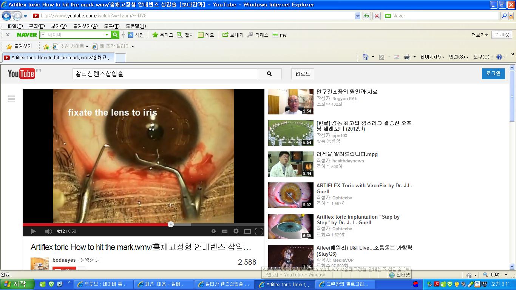The width and height of the screenshot is (516, 290).
Task: Open the 즐겨찾기 favorites star button
Action: [19, 46]
